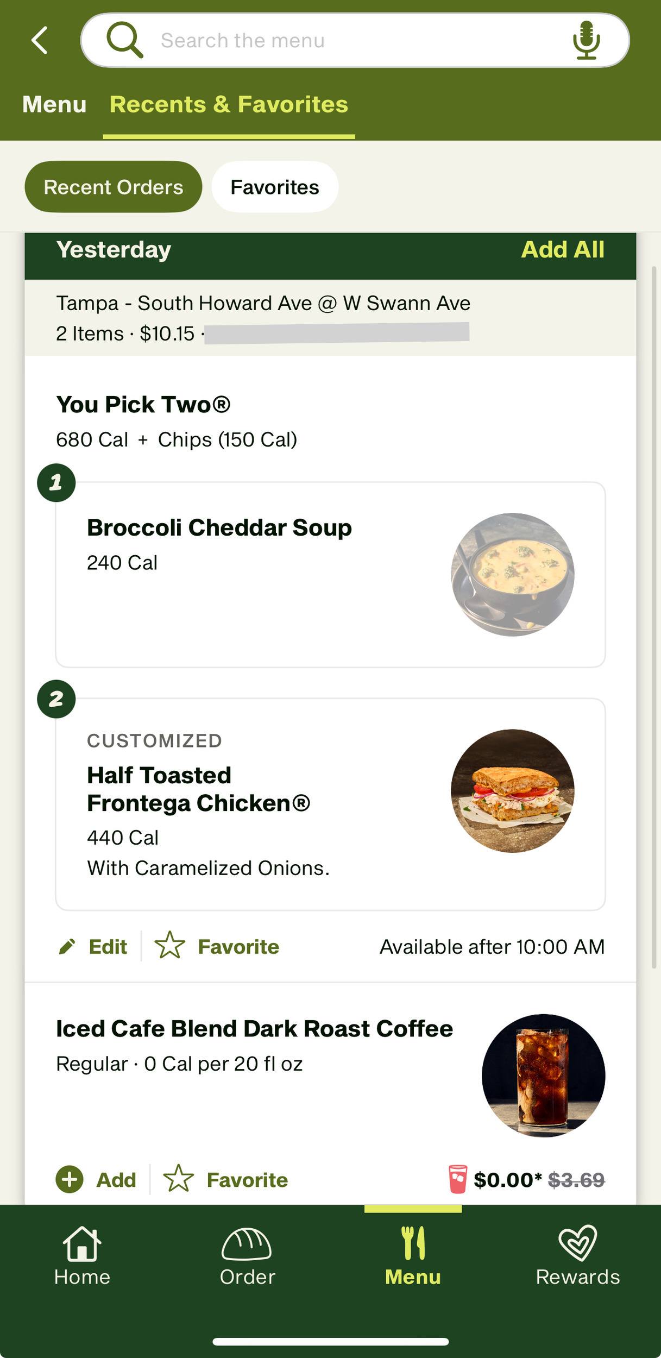Tap the pencil Edit icon
This screenshot has width=661, height=1358.
67,947
